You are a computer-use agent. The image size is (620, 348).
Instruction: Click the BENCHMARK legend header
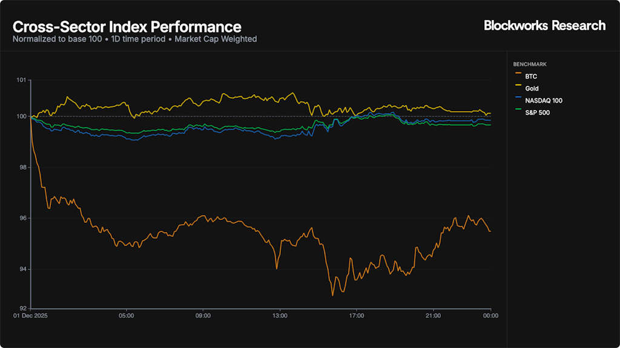pyautogui.click(x=530, y=64)
